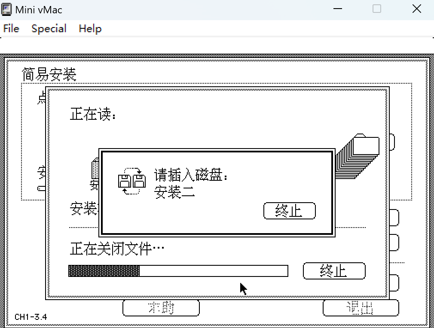434x328 pixels.
Task: Open the Help menu
Action: [x=90, y=29]
